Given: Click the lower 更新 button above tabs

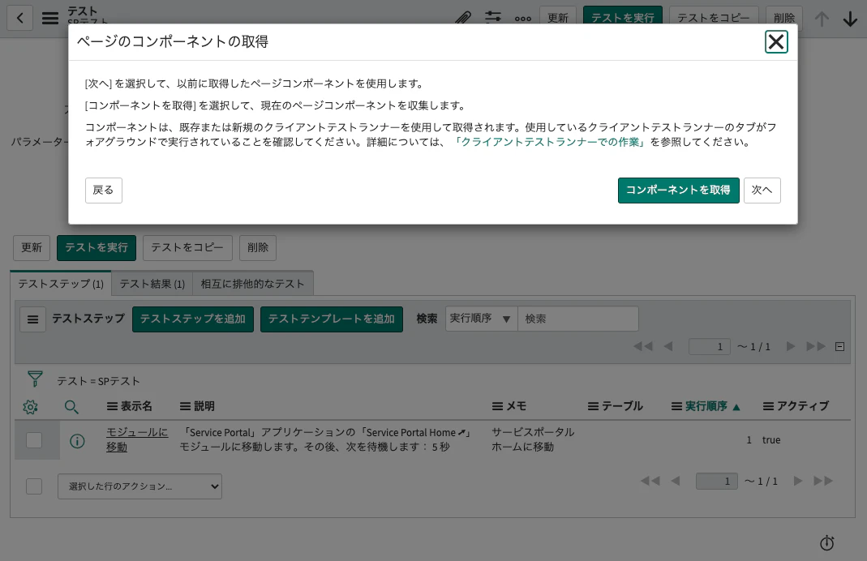Looking at the screenshot, I should tap(32, 247).
